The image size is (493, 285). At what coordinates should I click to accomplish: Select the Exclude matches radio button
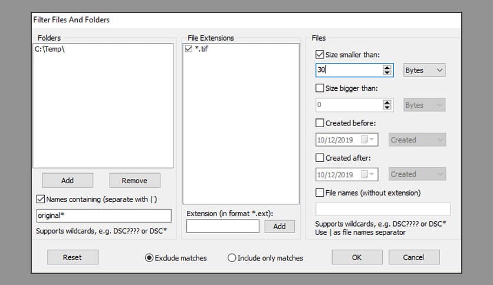point(149,258)
